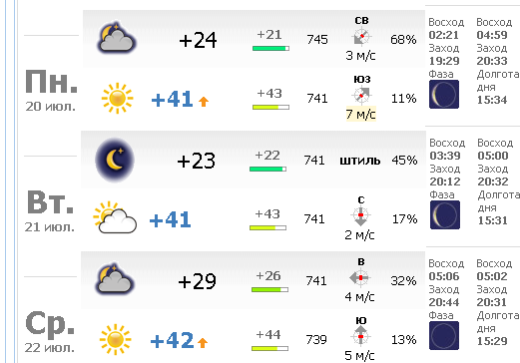
Task: Click the СВ wind direction compass icon
Action: click(x=361, y=36)
